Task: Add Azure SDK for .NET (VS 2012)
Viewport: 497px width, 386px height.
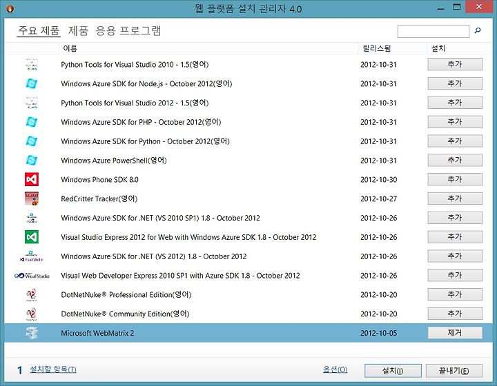Action: pos(455,256)
